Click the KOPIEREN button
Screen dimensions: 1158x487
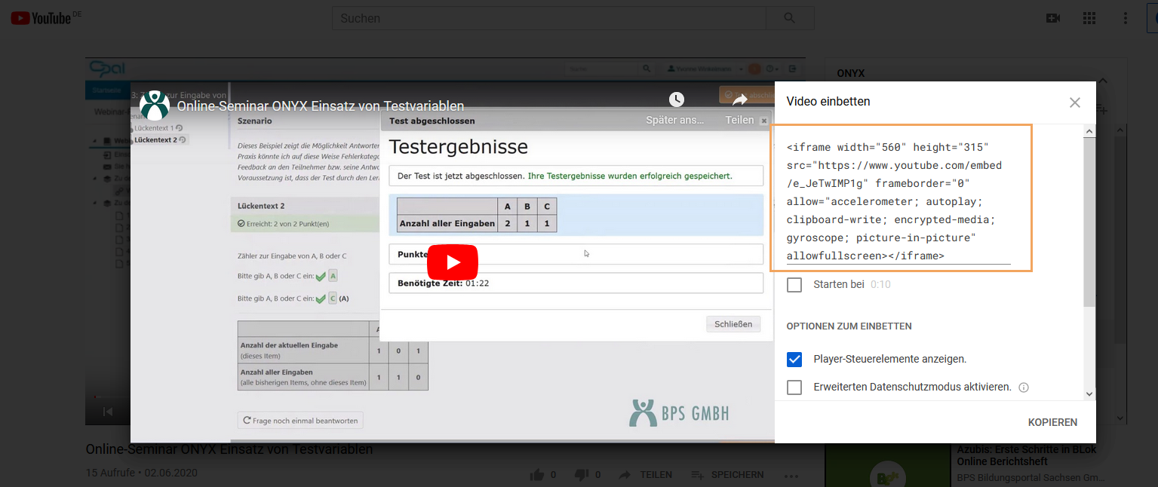1052,422
